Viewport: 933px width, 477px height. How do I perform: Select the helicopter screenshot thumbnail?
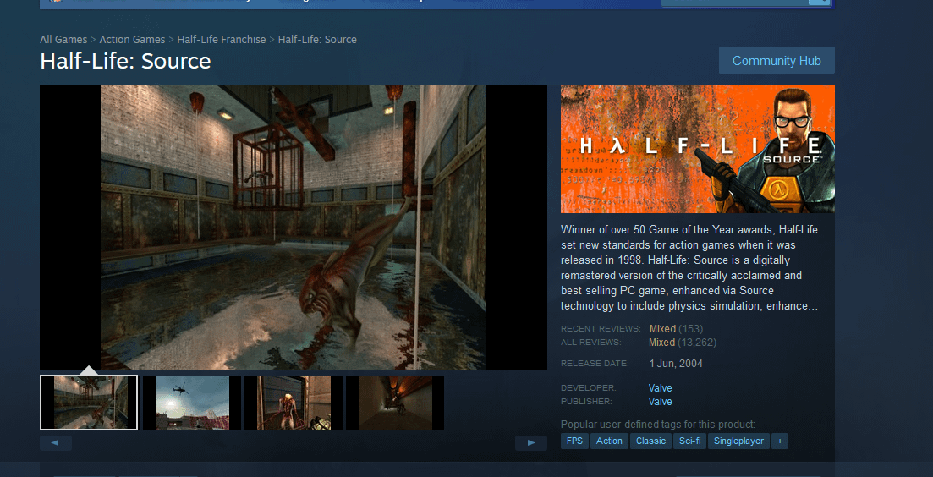click(x=191, y=403)
